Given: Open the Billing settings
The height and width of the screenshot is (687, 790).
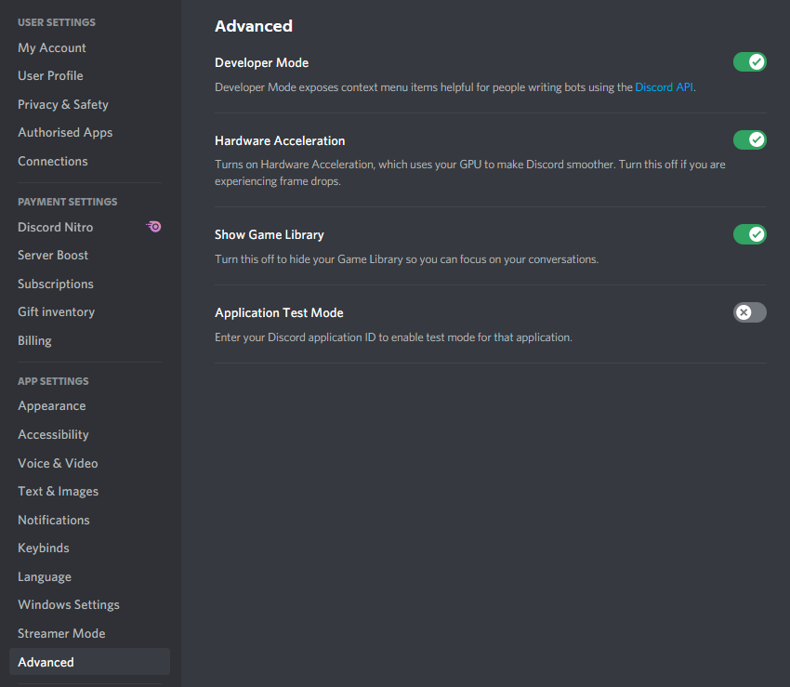Looking at the screenshot, I should point(34,340).
